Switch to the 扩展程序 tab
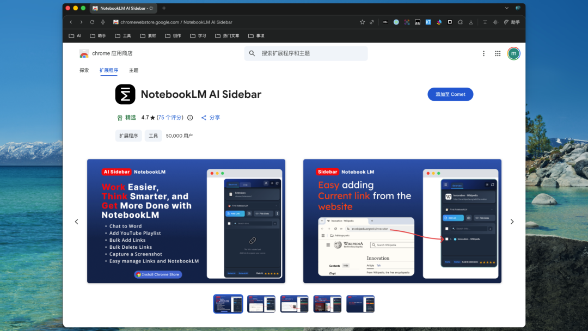Viewport: 588px width, 331px height. tap(109, 70)
